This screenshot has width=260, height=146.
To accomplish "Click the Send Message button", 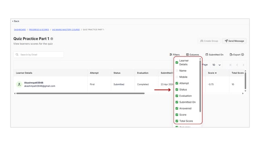I will point(234,41).
